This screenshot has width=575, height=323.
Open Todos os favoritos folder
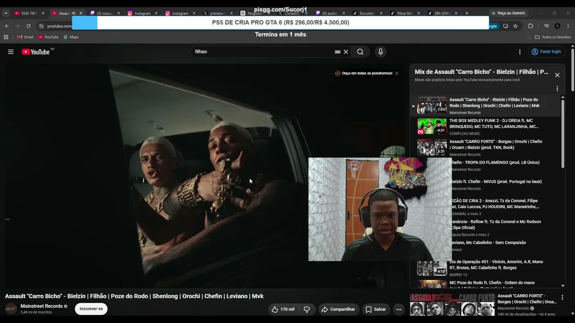click(553, 37)
